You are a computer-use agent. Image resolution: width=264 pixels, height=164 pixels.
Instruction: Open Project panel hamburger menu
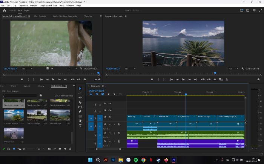pos(66,86)
